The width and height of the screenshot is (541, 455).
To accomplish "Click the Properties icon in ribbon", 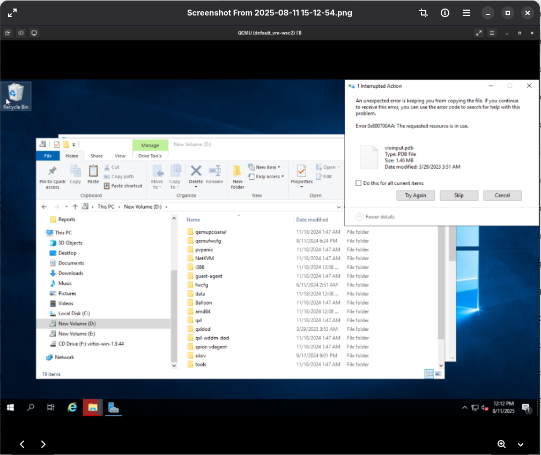I will pyautogui.click(x=301, y=171).
